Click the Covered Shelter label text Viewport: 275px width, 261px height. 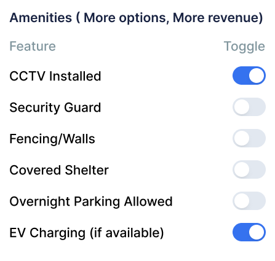click(x=59, y=170)
